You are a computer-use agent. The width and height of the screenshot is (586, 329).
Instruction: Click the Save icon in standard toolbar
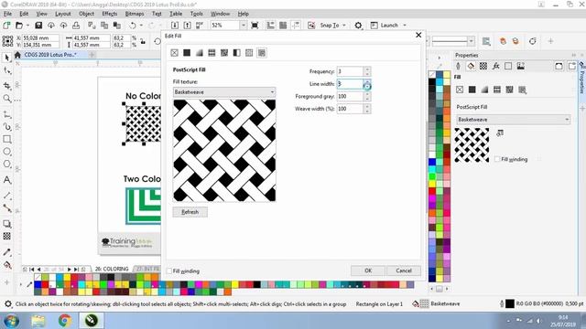tap(38, 26)
